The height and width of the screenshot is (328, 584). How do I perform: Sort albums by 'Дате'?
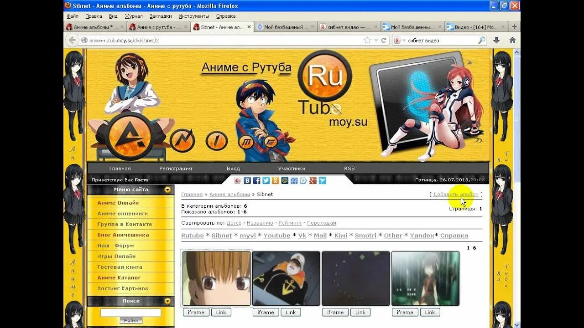tap(234, 223)
